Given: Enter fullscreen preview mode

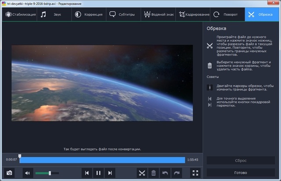Looking at the screenshot, I should [x=195, y=173].
